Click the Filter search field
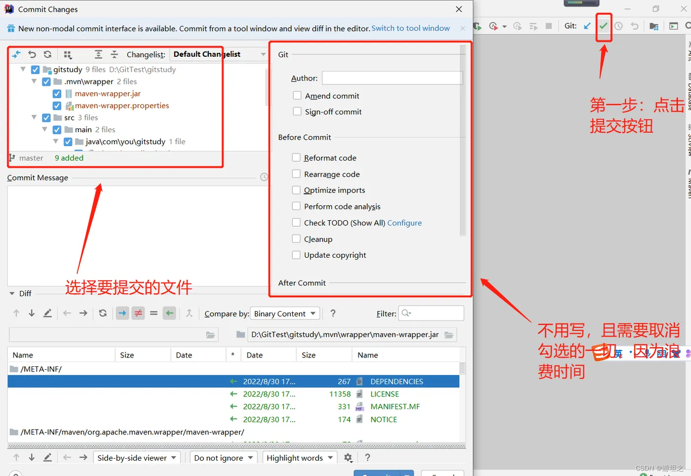 pyautogui.click(x=431, y=314)
